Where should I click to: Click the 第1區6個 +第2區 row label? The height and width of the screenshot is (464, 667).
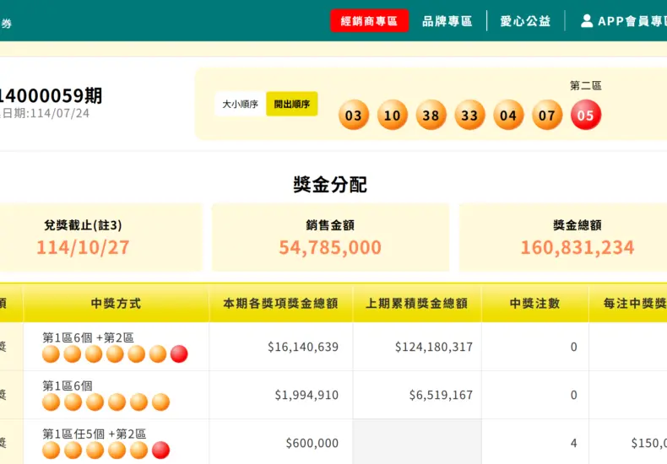(88, 337)
